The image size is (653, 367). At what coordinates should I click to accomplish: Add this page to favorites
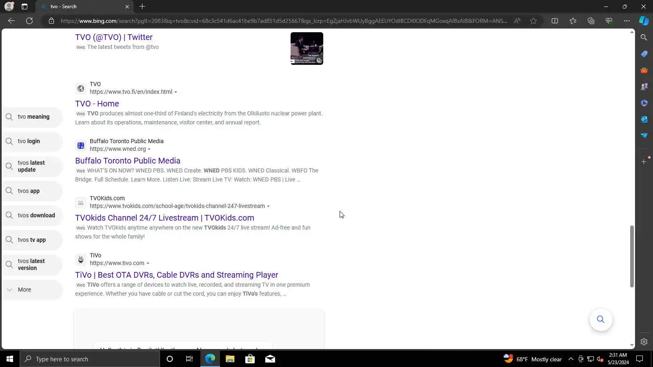533,21
